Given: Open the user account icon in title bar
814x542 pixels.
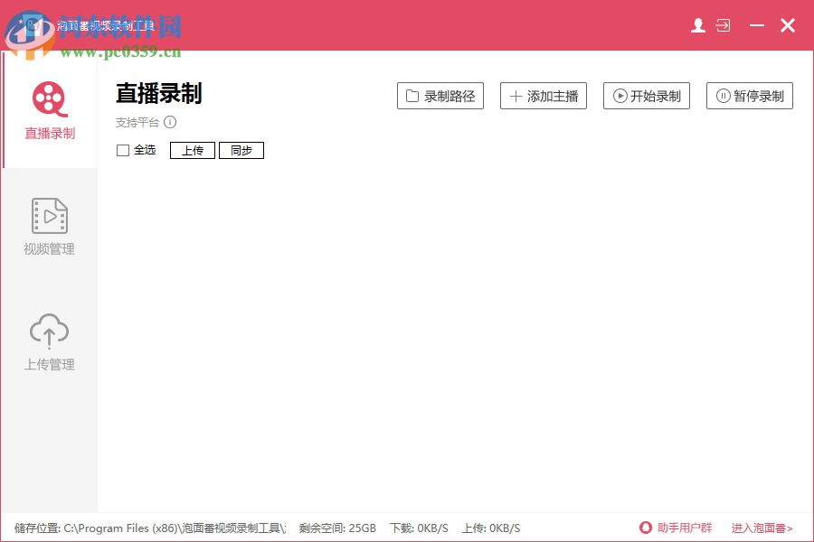Looking at the screenshot, I should (x=697, y=25).
